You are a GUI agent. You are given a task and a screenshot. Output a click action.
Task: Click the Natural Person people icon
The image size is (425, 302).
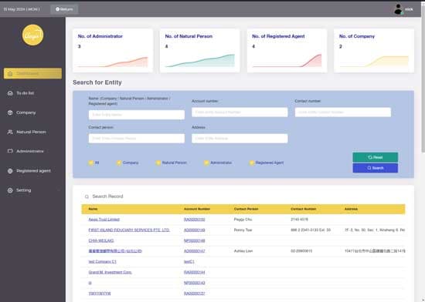(x=10, y=132)
